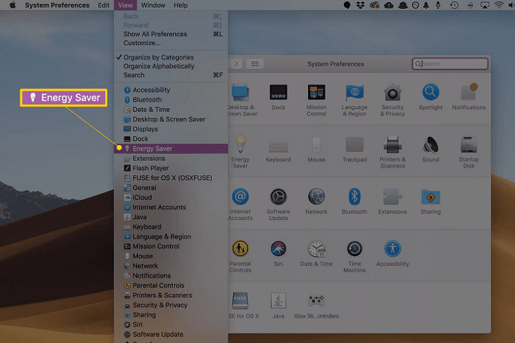515x343 pixels.
Task: Choose iCloud in the View menu
Action: point(171,197)
